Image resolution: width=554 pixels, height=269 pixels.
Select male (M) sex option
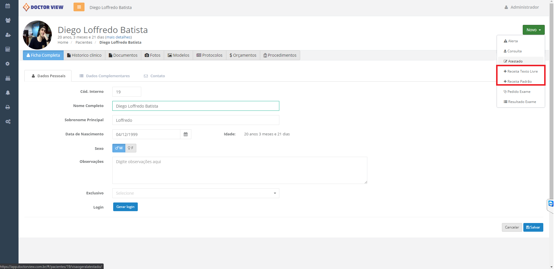[119, 148]
